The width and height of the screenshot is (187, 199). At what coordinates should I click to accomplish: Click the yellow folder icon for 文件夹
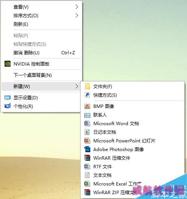(x=87, y=86)
